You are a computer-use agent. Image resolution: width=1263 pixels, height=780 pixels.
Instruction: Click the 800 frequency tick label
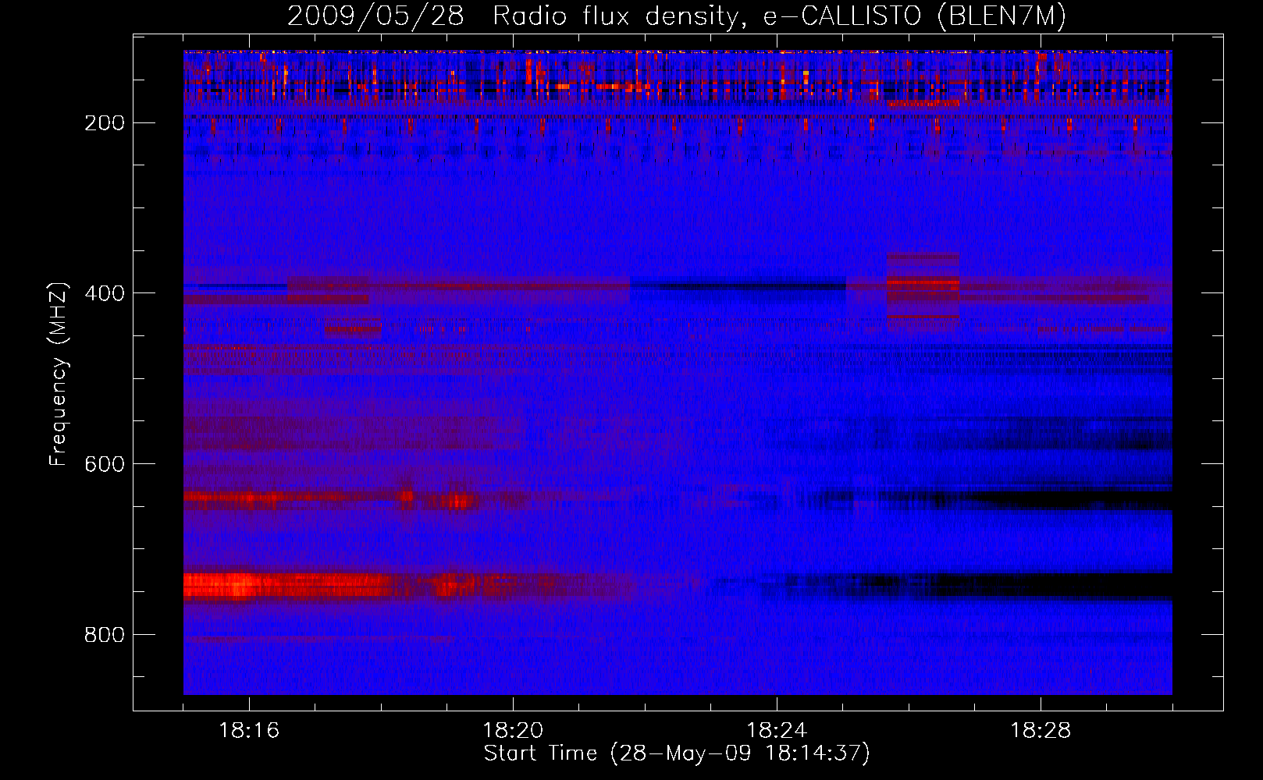105,635
